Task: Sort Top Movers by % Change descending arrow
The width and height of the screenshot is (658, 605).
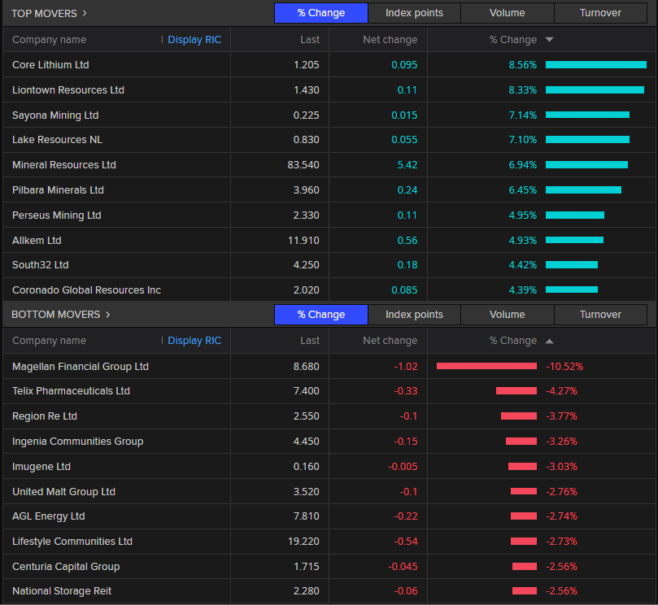Action: [x=549, y=39]
